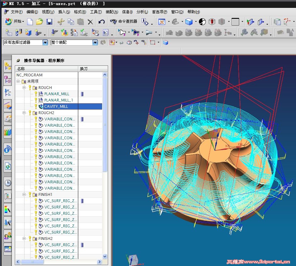Open the Insert menu

(64, 12)
